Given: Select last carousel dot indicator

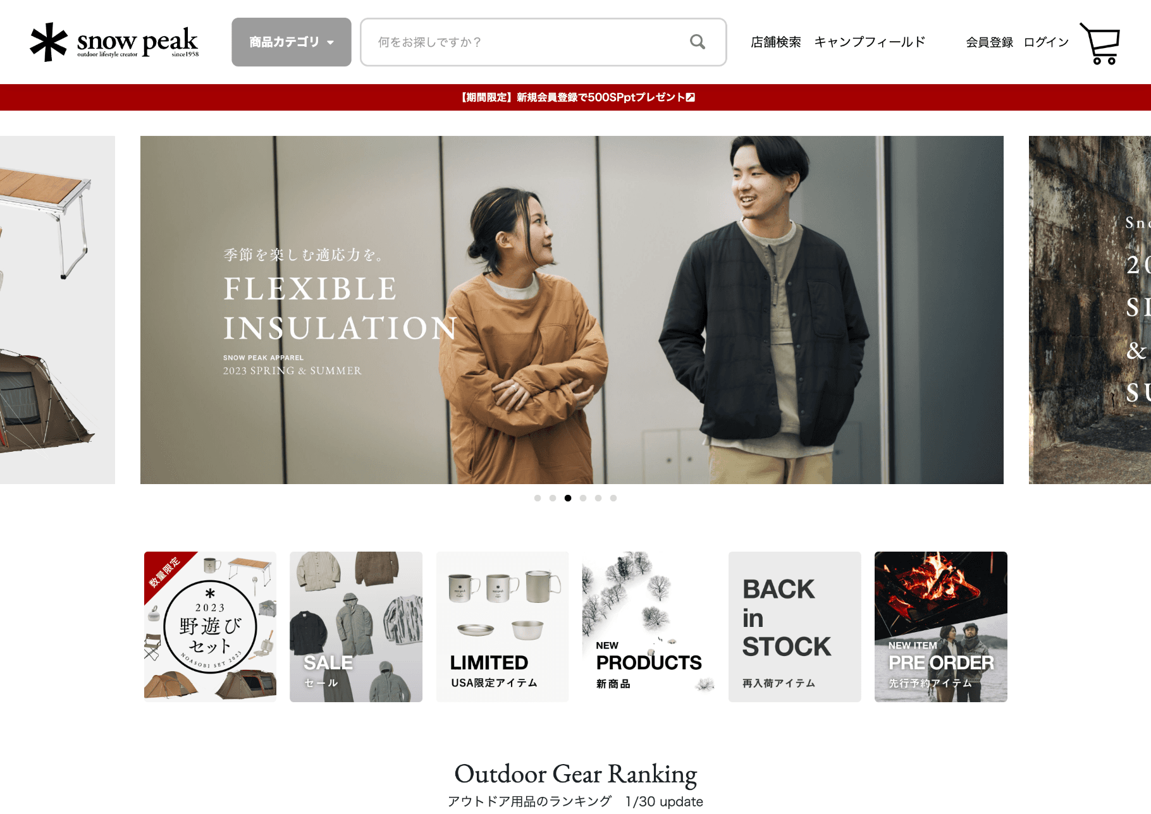Looking at the screenshot, I should (613, 498).
